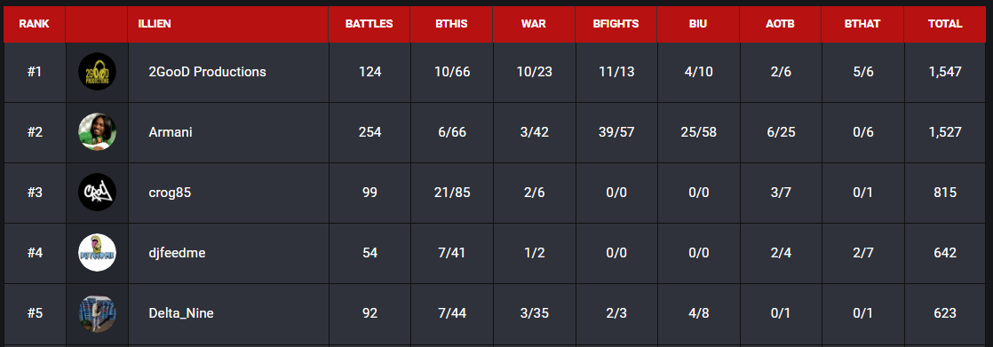Select djfeedme's avatar image

(97, 253)
